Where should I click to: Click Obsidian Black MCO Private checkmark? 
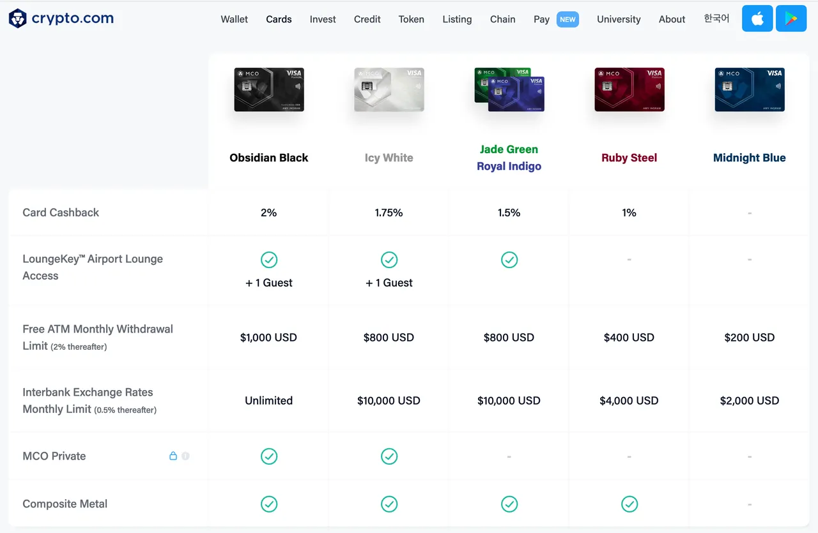coord(269,456)
